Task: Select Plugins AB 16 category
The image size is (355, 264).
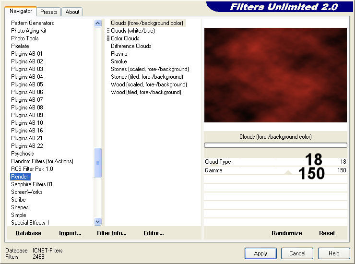Action: (27, 131)
